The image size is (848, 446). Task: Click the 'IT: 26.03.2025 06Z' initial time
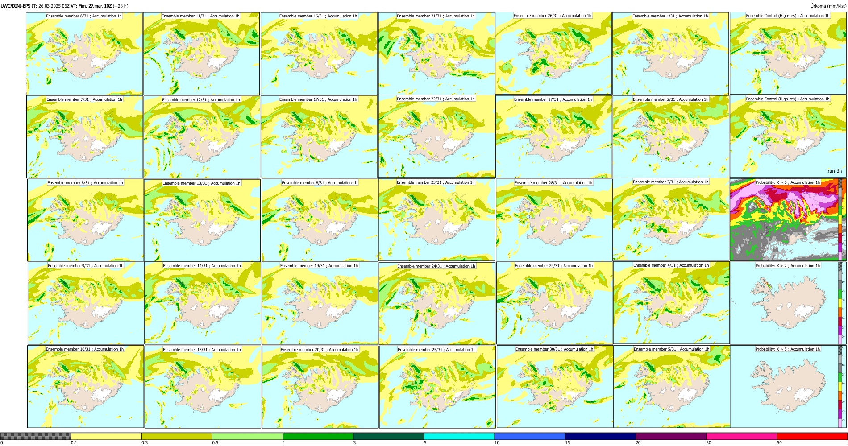point(50,6)
